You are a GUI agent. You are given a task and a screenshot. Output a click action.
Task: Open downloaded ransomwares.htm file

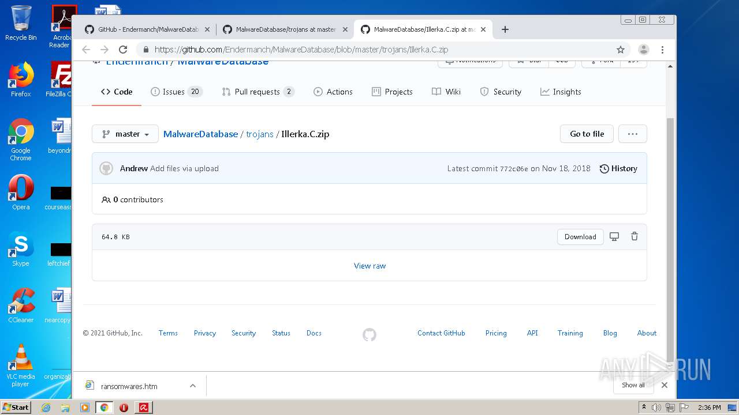click(129, 386)
